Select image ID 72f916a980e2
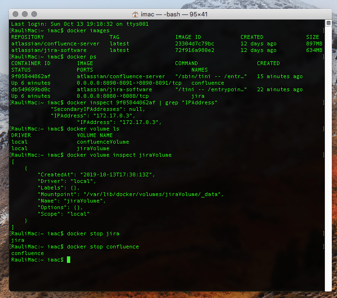Screen dimensions: 337x298 [195, 50]
